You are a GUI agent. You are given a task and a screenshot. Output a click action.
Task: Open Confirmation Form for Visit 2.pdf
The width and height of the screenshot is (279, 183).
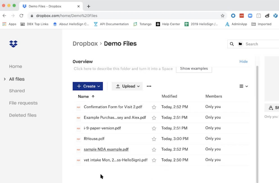(113, 107)
